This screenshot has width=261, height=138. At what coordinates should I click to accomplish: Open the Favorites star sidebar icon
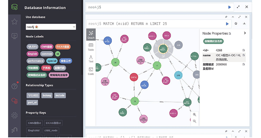[x=14, y=21]
